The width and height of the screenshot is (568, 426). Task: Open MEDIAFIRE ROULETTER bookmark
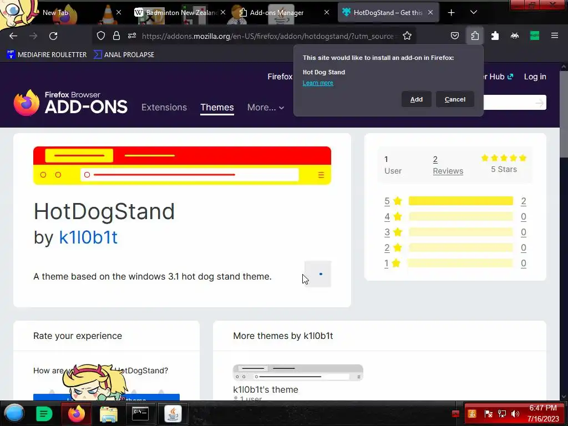tap(47, 55)
